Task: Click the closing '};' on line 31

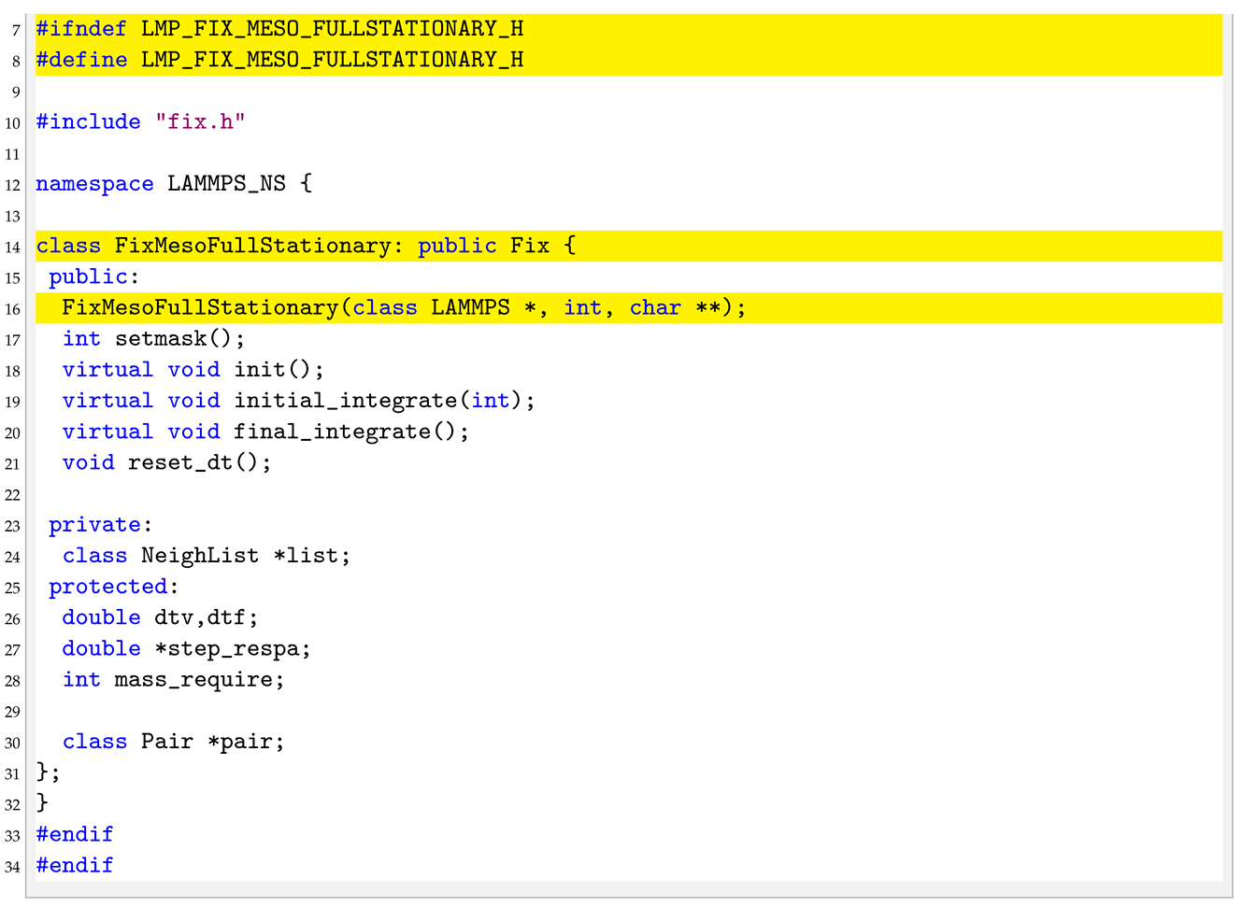Action: click(48, 772)
